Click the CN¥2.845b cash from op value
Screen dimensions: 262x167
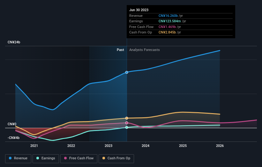coord(167,33)
